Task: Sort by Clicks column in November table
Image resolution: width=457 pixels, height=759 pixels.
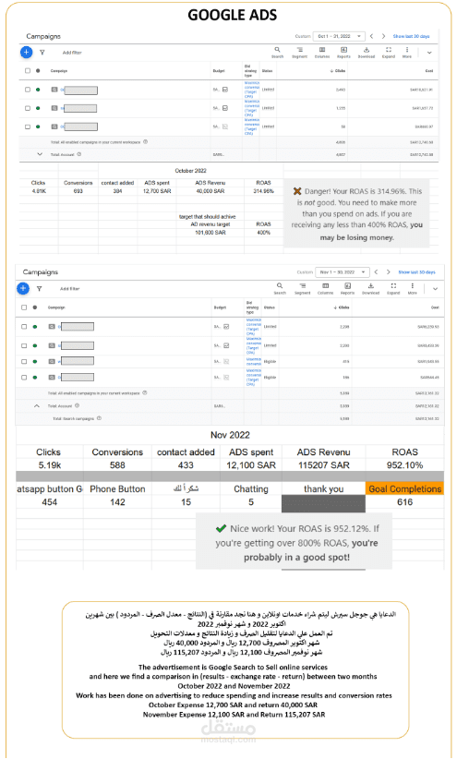Action: tap(342, 307)
